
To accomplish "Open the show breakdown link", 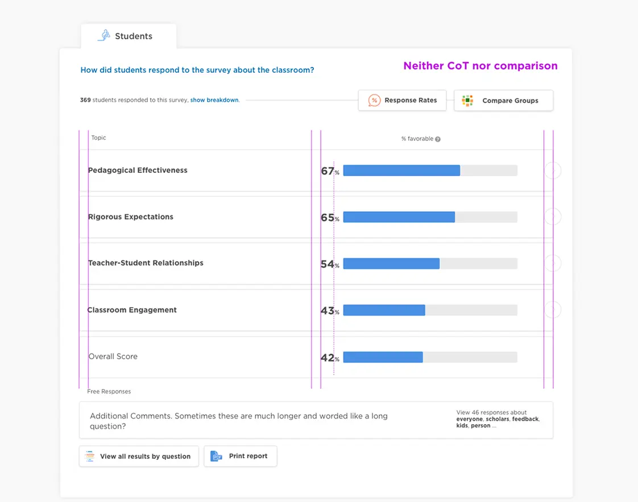I will (x=214, y=99).
